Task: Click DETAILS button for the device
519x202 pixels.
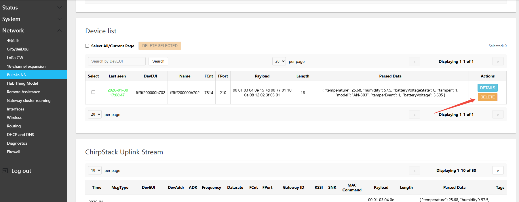Action: click(x=487, y=88)
